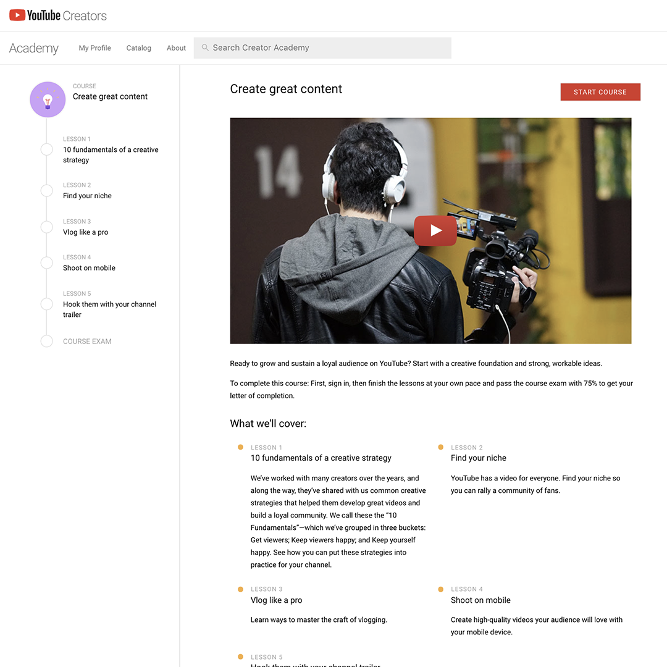This screenshot has height=667, width=667.
Task: Click Lesson 2 progress circle in sidebar
Action: [x=46, y=190]
